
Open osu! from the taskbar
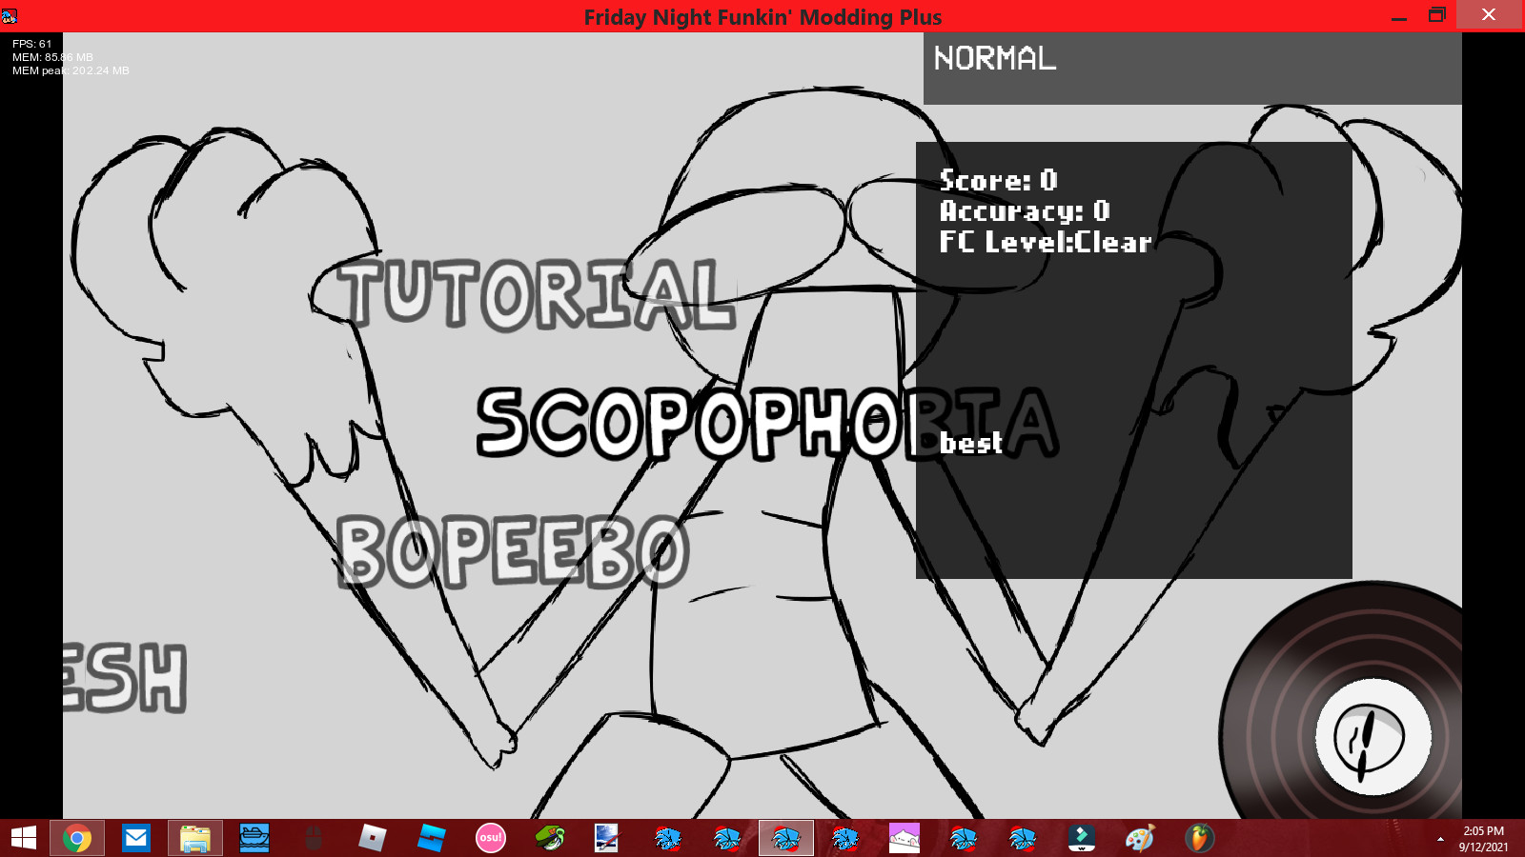point(491,838)
